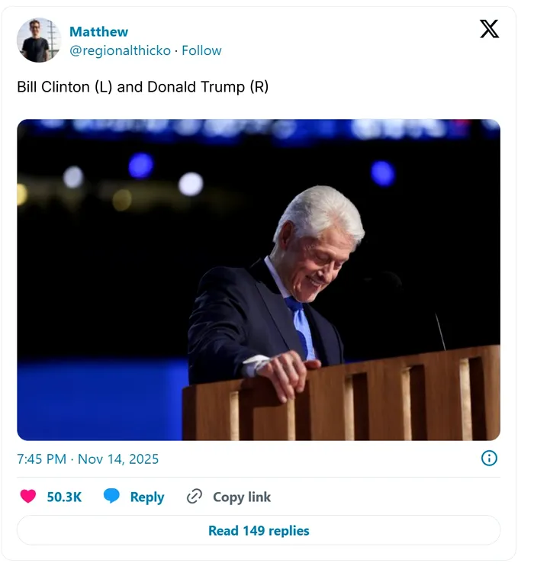534x576 pixels.
Task: Open Matthew's profile picture avatar
Action: (39, 40)
